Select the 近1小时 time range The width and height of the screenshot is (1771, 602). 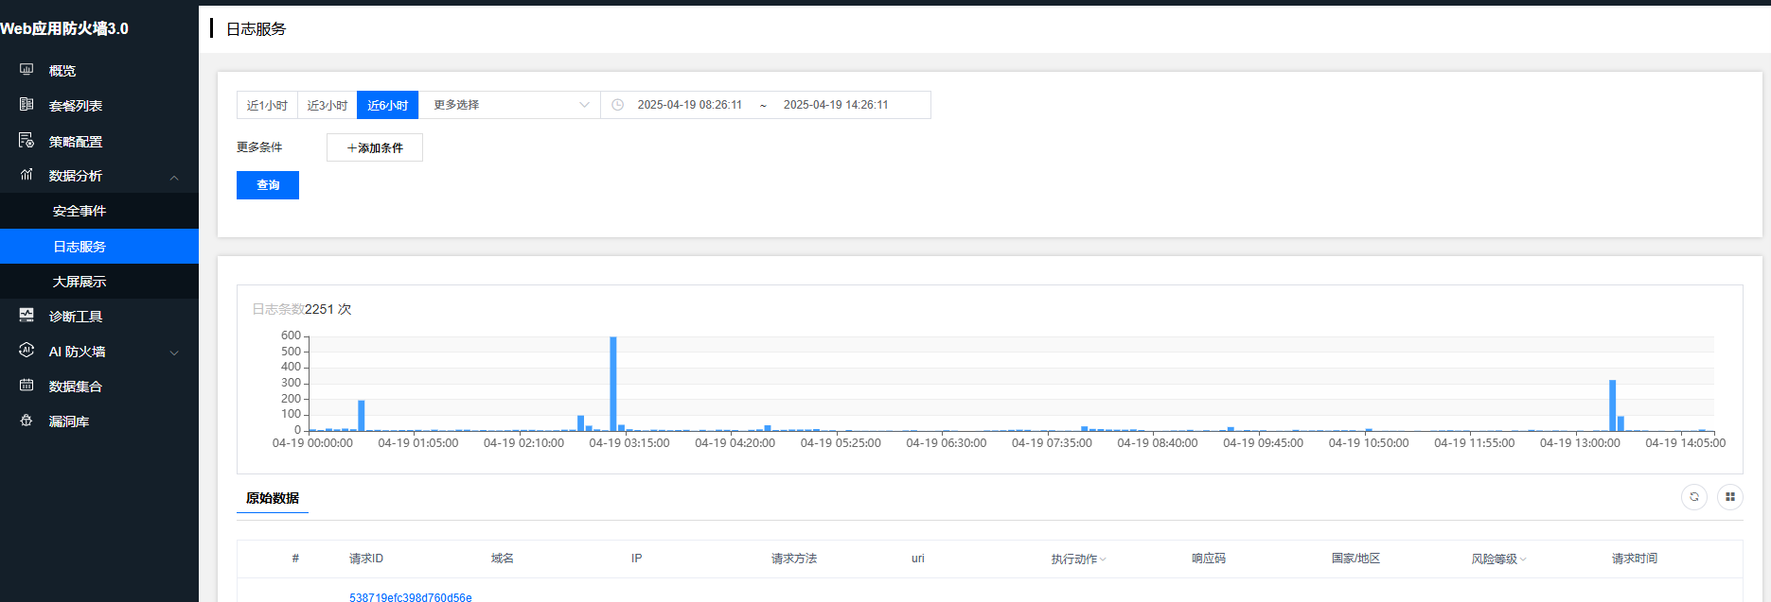coord(267,105)
